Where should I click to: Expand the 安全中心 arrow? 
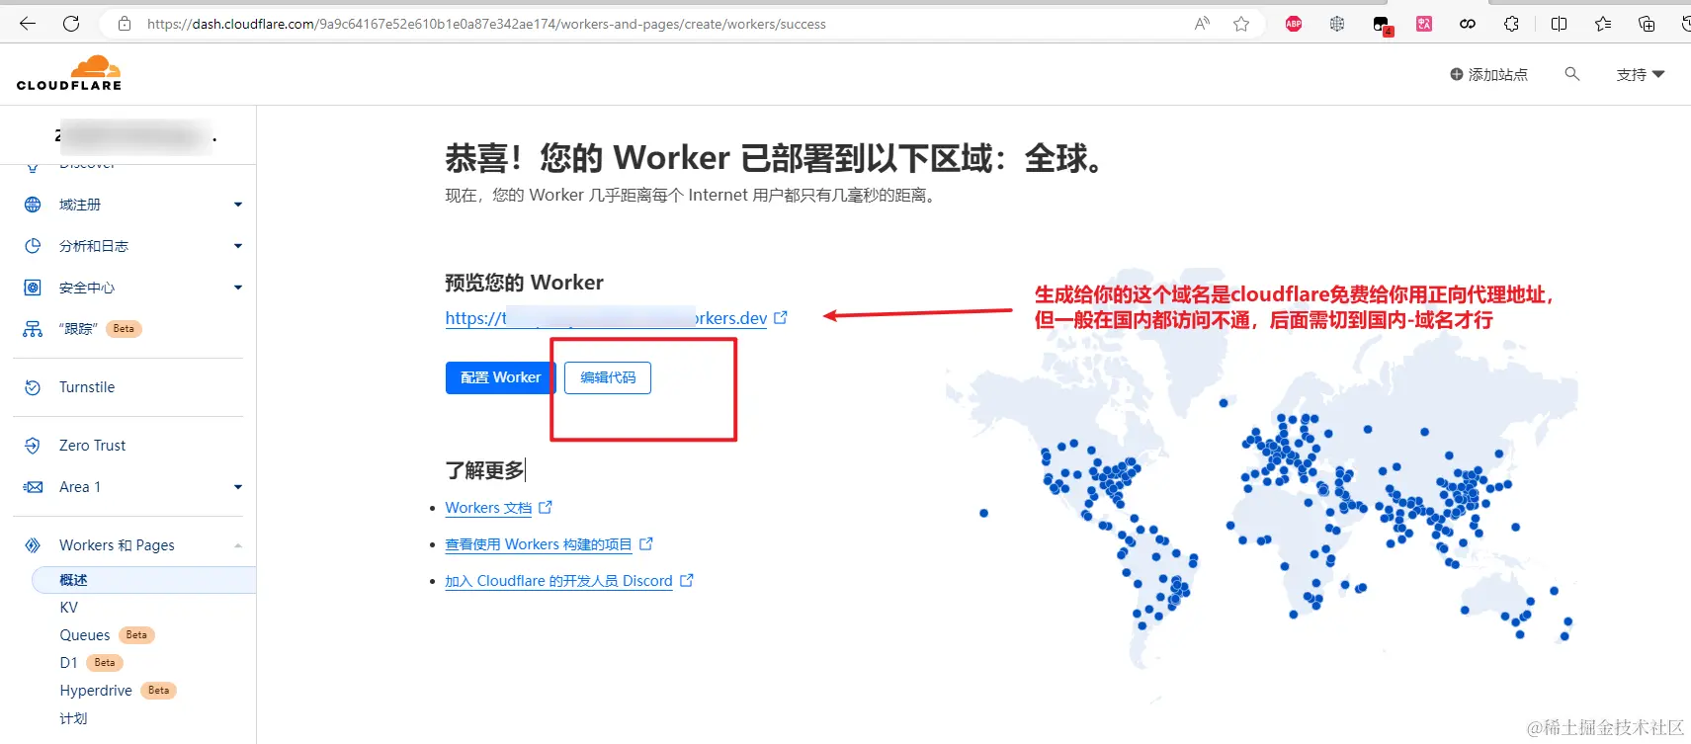237,288
